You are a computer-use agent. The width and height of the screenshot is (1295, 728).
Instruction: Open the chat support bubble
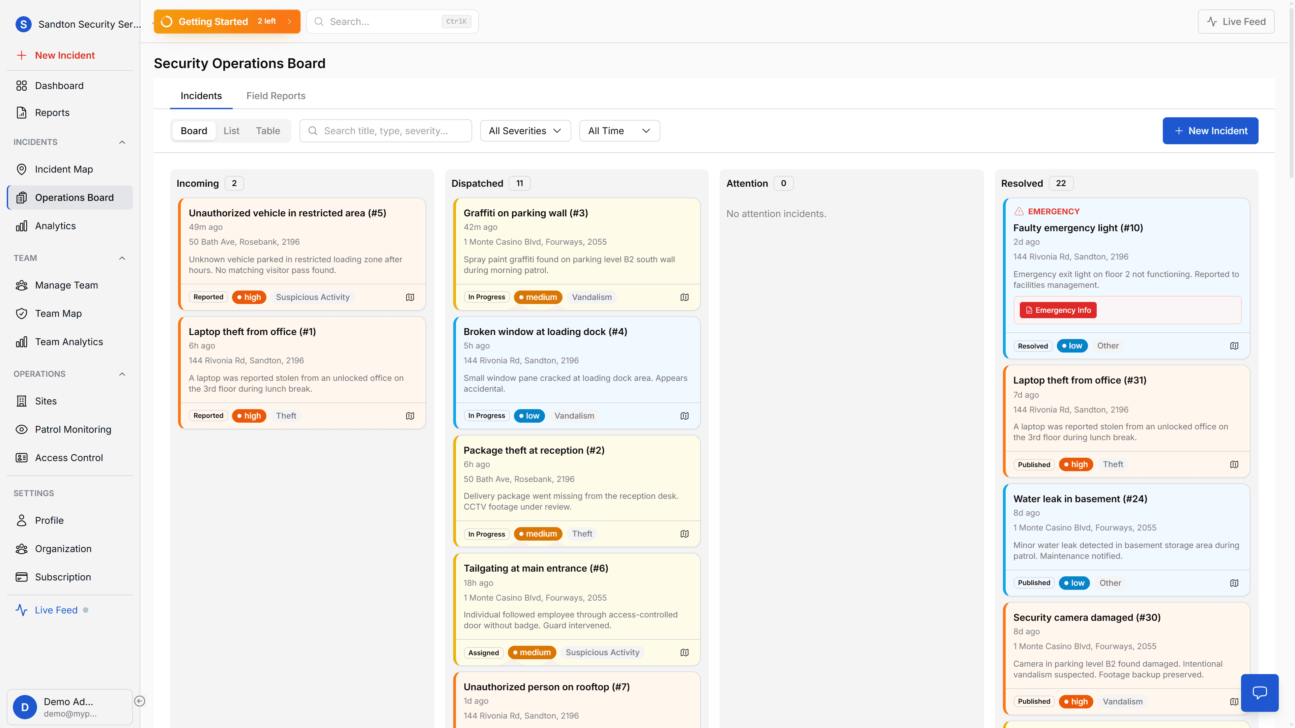[x=1260, y=693]
